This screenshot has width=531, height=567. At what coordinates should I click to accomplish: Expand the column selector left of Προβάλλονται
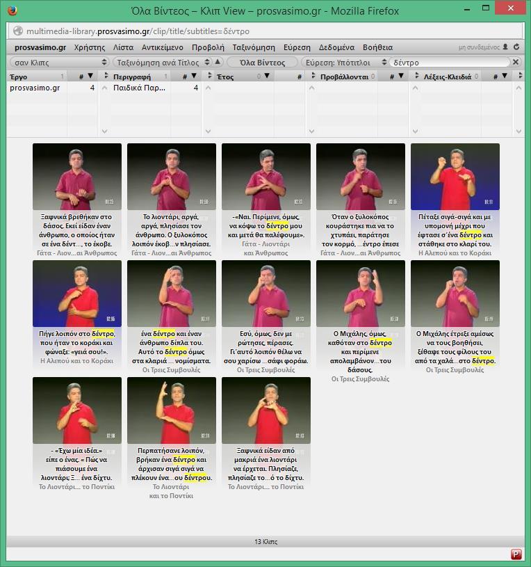313,76
